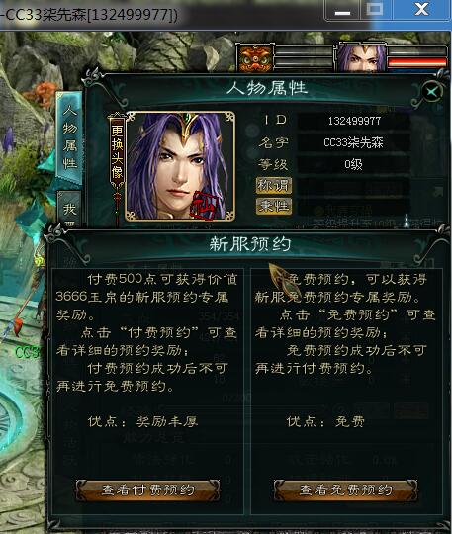
Task: Select the 人物属性 side tab
Action: pos(70,136)
